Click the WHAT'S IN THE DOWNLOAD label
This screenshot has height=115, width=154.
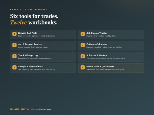pos(29,10)
